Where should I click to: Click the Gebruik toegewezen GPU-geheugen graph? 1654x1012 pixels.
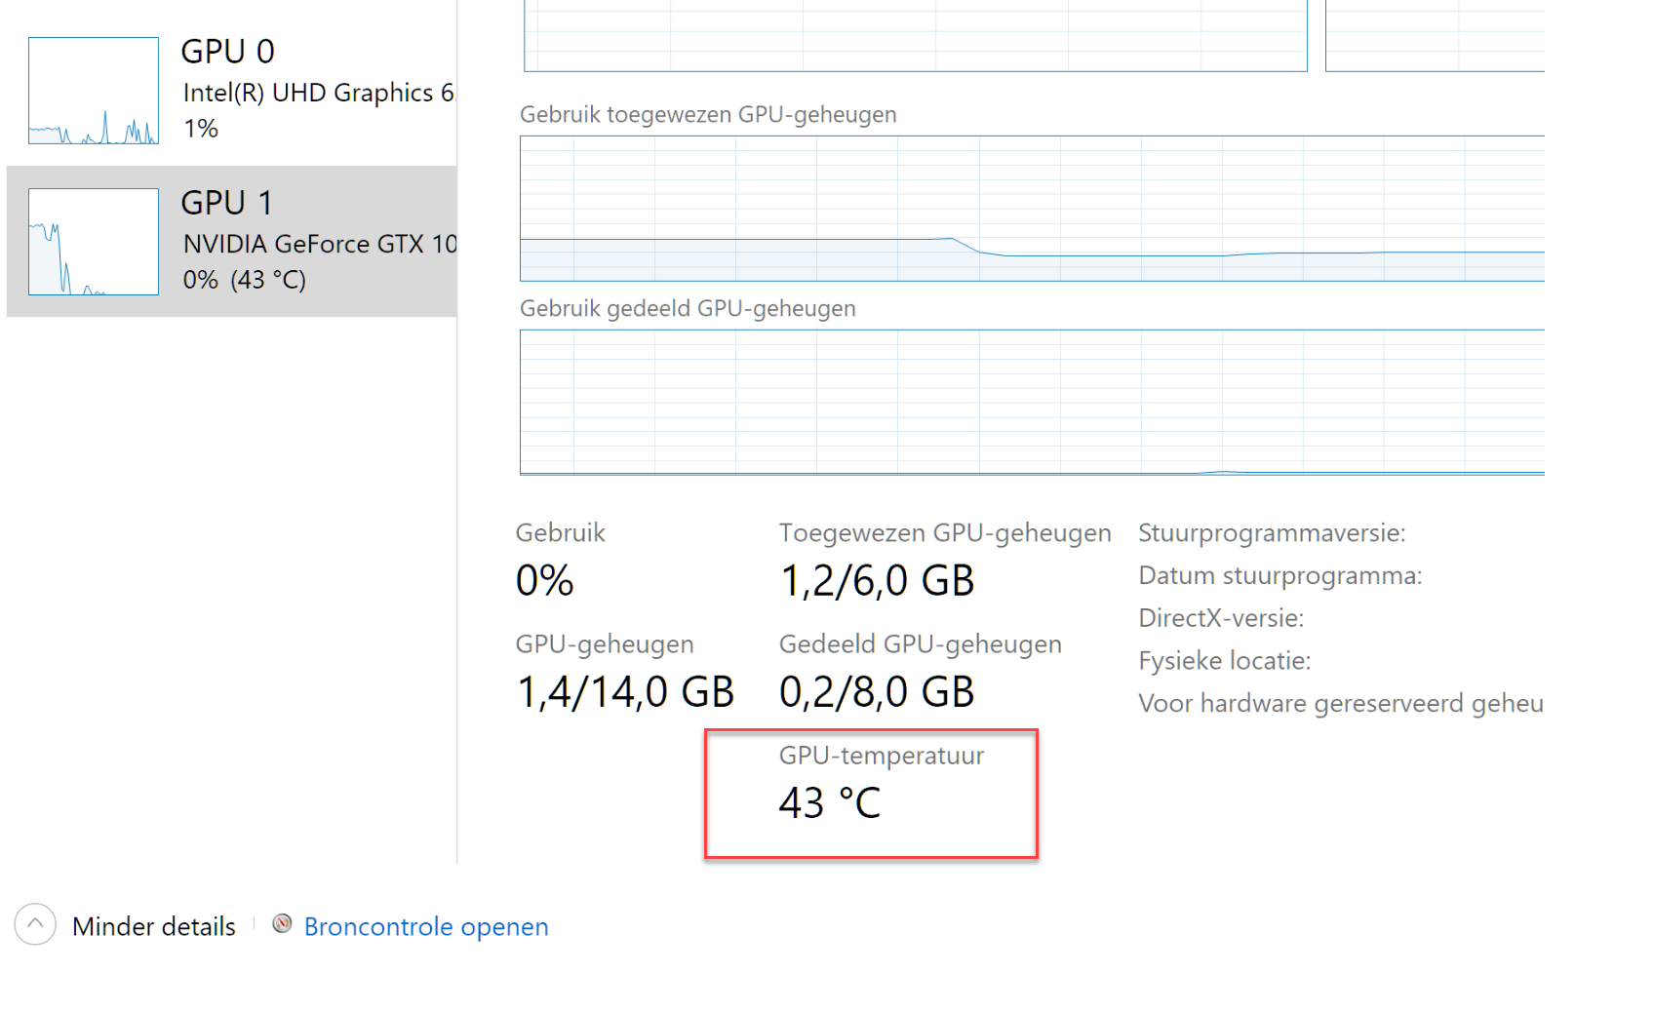tap(1032, 209)
